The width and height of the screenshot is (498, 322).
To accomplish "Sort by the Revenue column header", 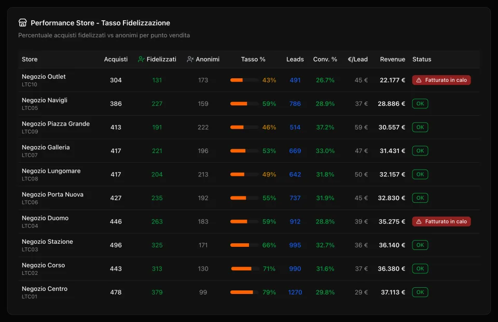I will pos(393,60).
